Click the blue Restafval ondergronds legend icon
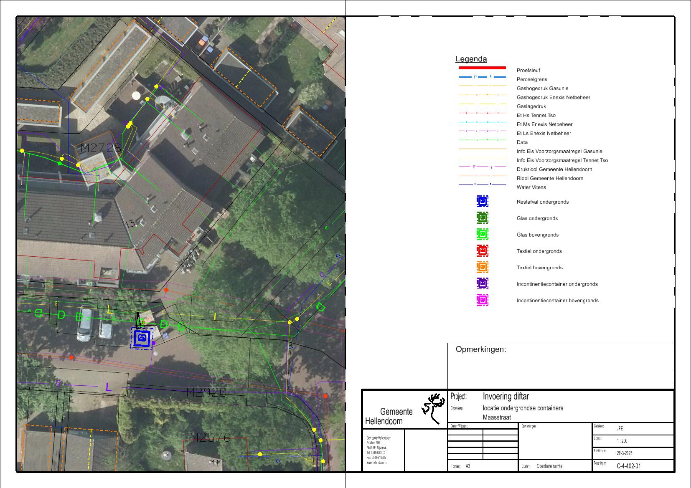 (482, 202)
